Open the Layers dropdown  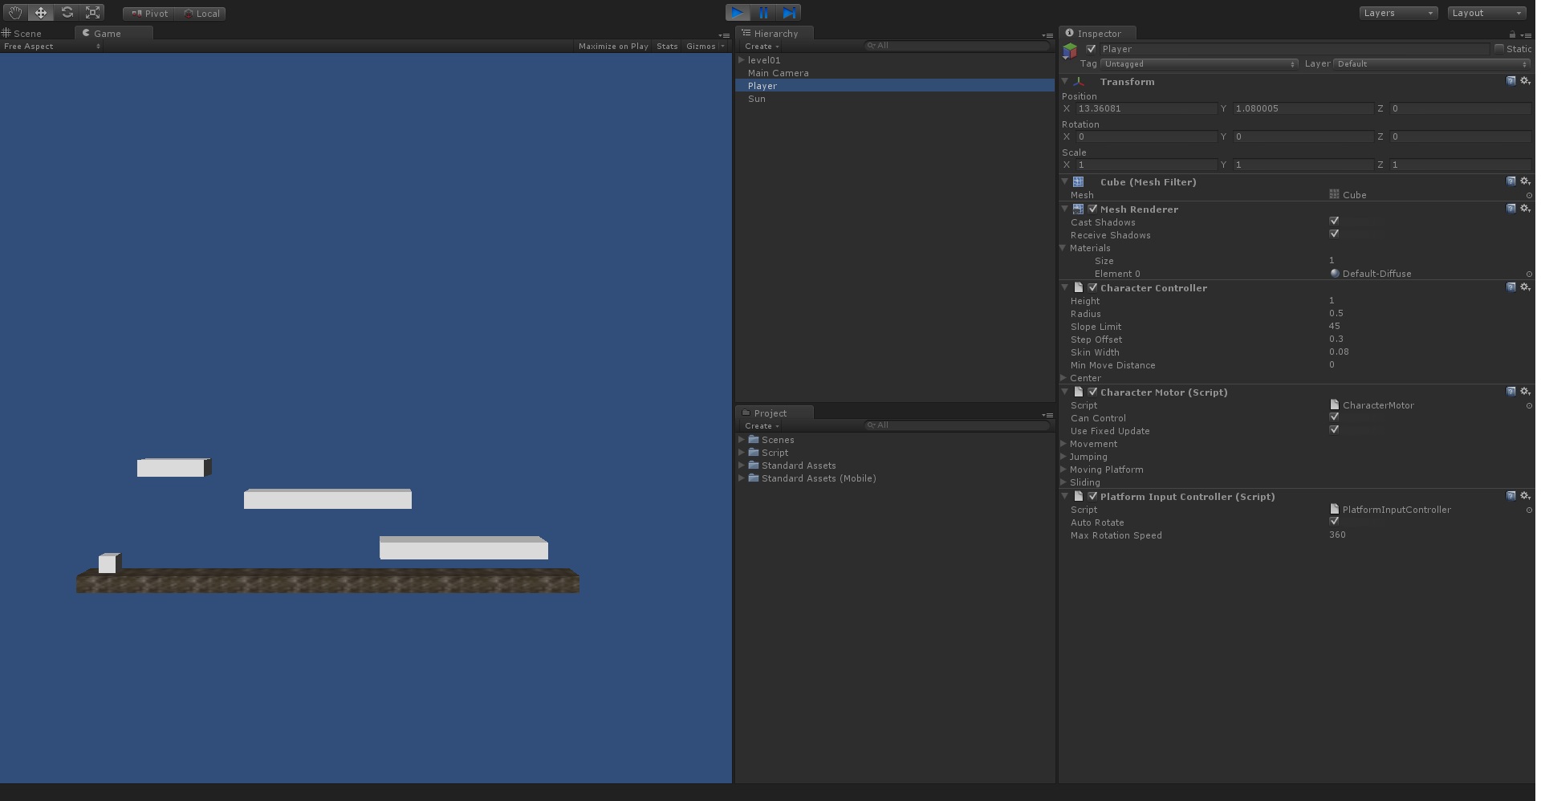pyautogui.click(x=1399, y=13)
